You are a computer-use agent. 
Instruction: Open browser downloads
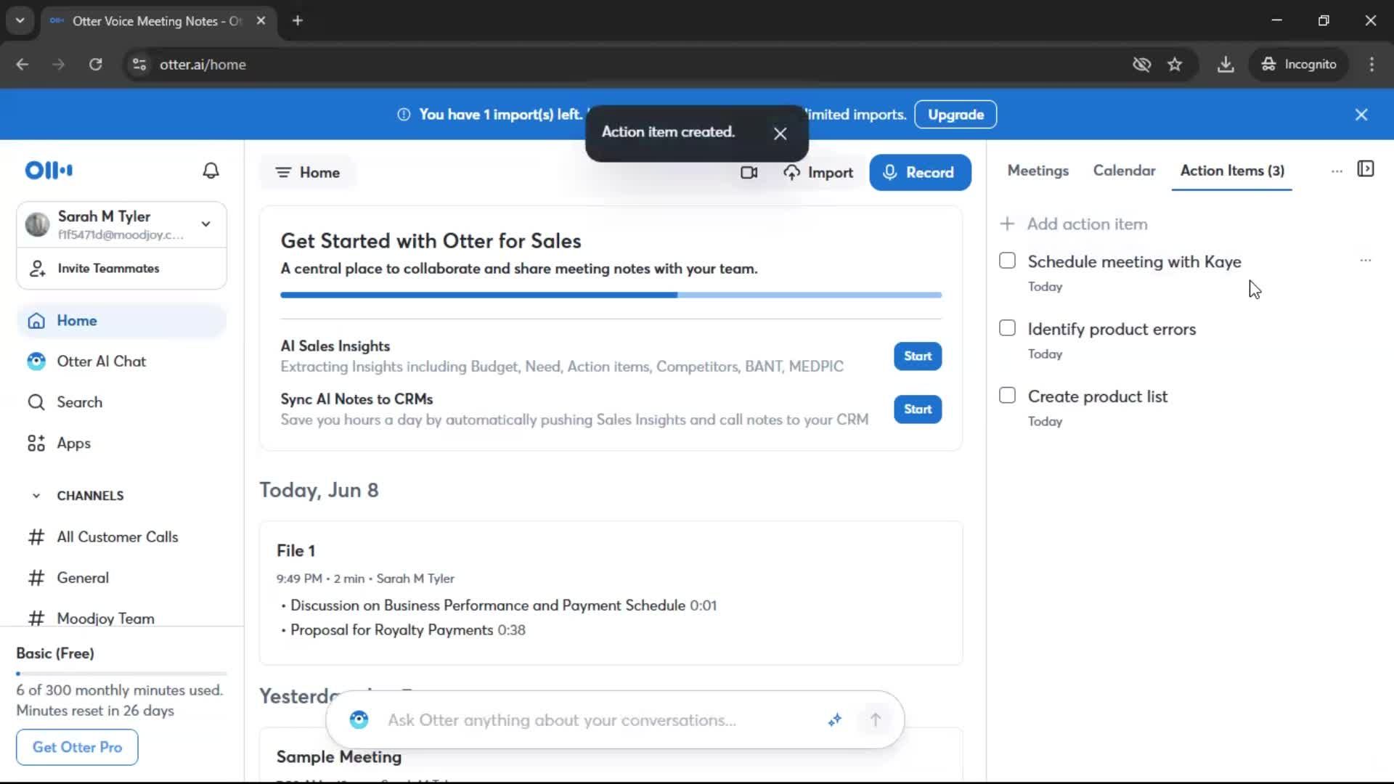(1226, 65)
